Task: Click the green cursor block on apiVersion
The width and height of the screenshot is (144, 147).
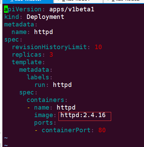Action: [x=6, y=9]
